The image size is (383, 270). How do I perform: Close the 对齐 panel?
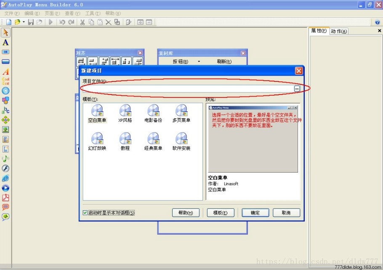(x=140, y=52)
